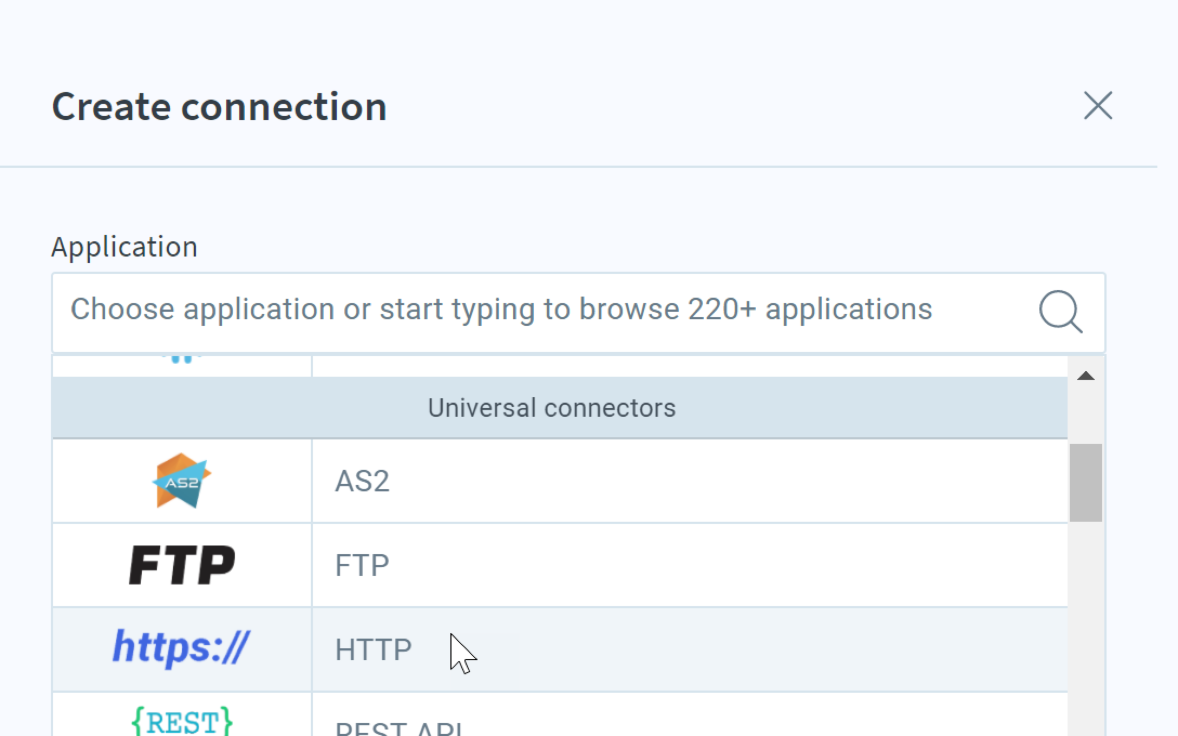Click the {REST} logo icon
Screen dimensions: 1178x736
coord(182,721)
